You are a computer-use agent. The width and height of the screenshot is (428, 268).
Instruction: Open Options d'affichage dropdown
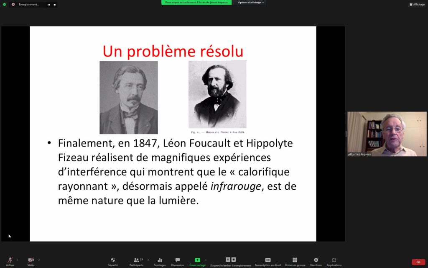click(x=251, y=3)
